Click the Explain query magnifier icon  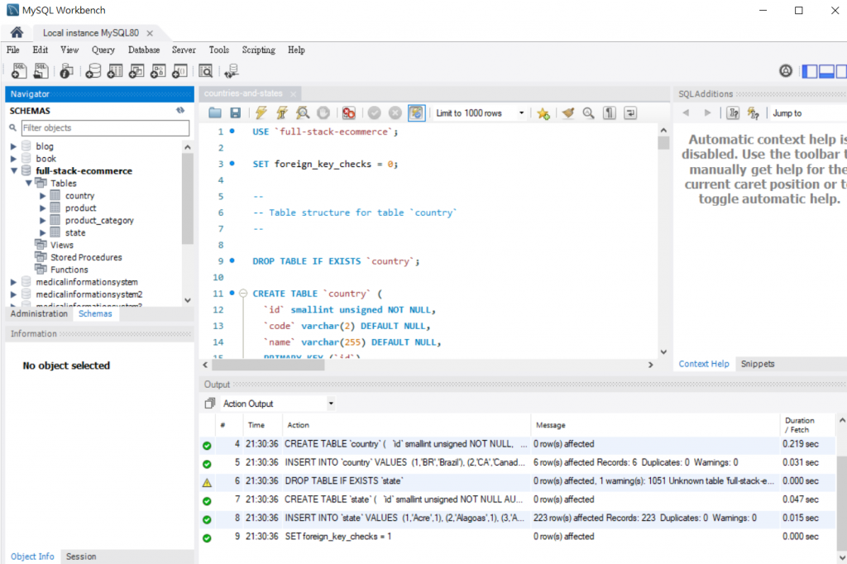[303, 113]
